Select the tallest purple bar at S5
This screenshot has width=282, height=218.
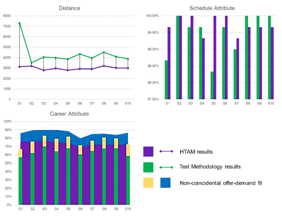pos(215,54)
